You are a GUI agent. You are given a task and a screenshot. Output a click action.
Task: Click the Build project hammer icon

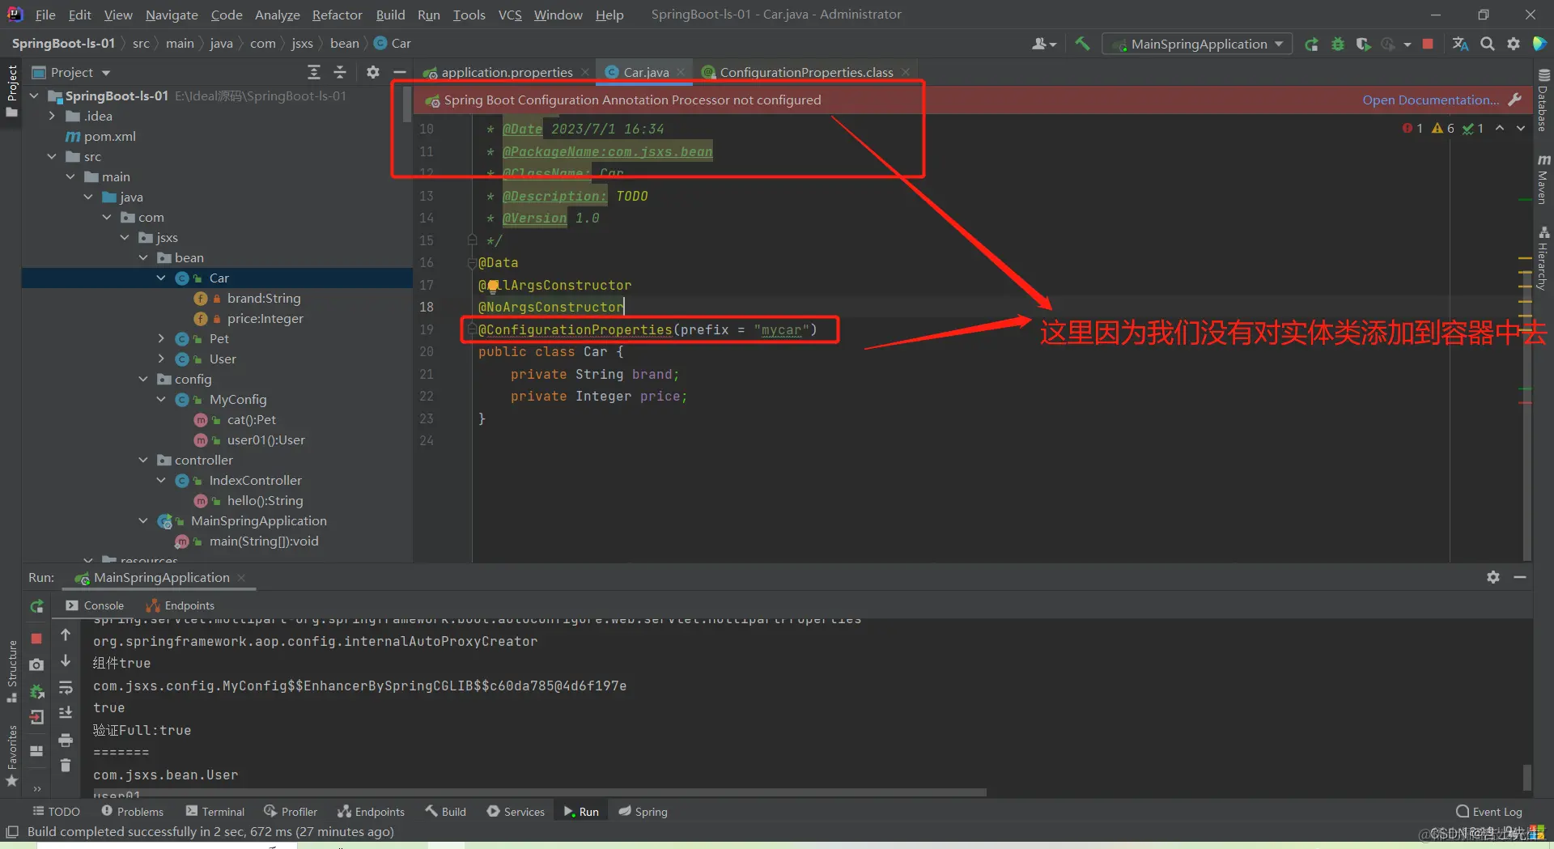1082,44
